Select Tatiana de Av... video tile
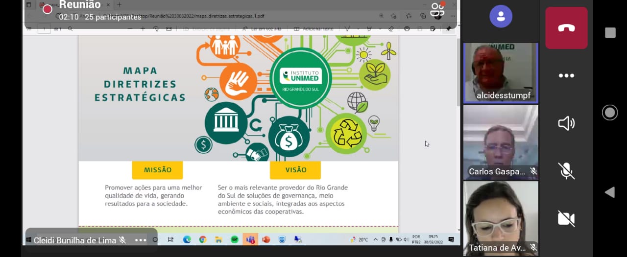 click(x=501, y=218)
